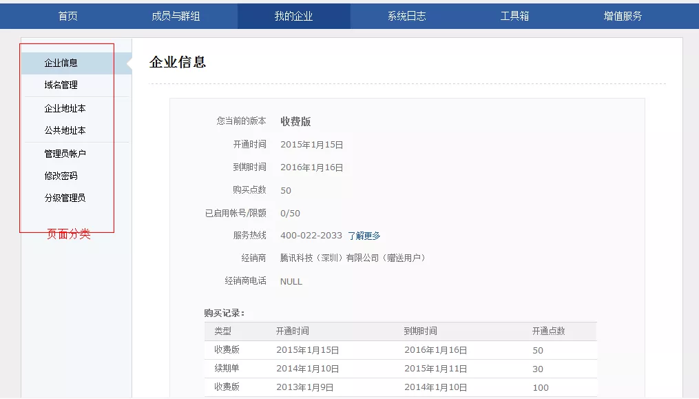Image resolution: width=699 pixels, height=399 pixels.
Task: Click the 增值服务 tab
Action: (623, 16)
